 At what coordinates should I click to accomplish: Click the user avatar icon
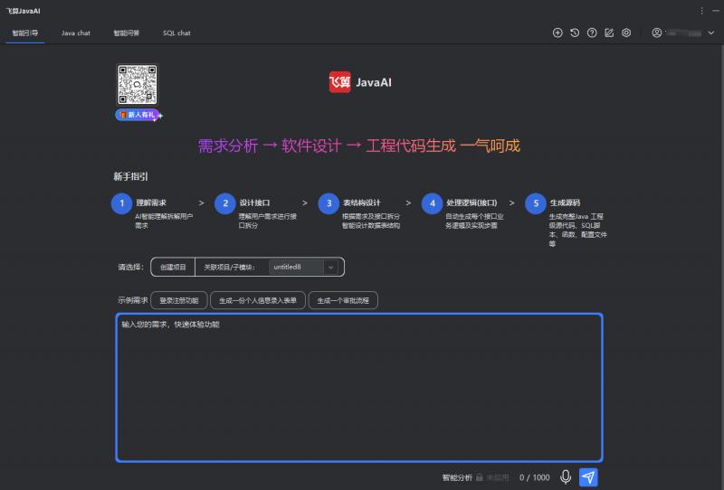[657, 33]
